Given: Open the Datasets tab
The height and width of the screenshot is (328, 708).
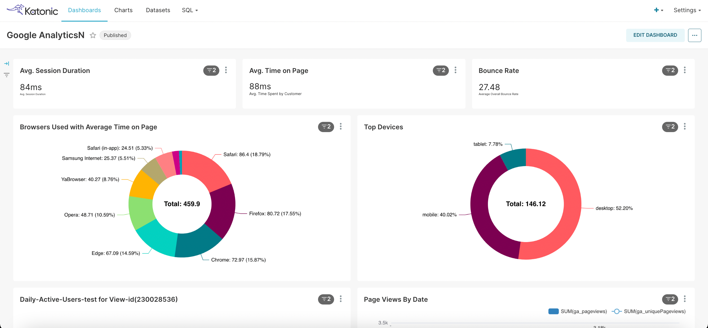Looking at the screenshot, I should click(158, 10).
